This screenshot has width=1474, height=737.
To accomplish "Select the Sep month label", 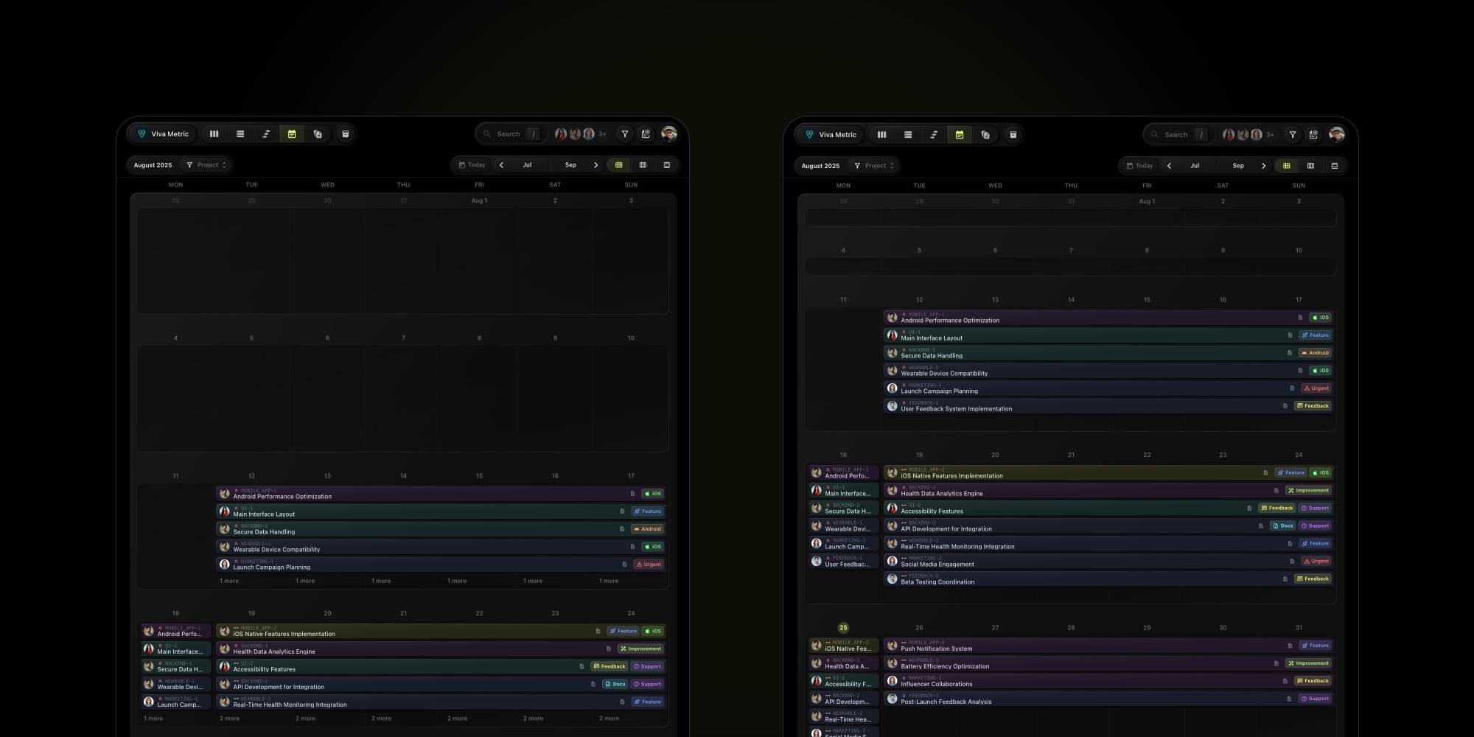I will coord(570,164).
